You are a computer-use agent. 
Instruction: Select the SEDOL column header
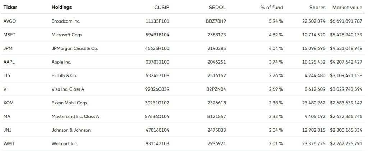tap(217, 7)
